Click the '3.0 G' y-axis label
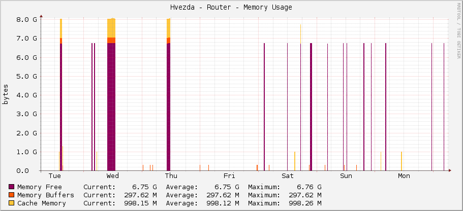 (26, 114)
